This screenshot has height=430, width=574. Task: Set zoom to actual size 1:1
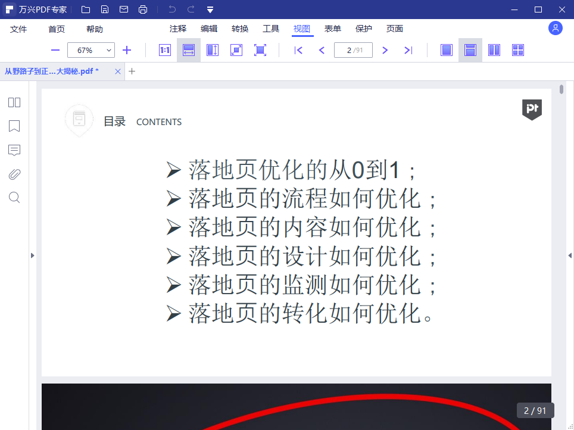[x=165, y=51]
